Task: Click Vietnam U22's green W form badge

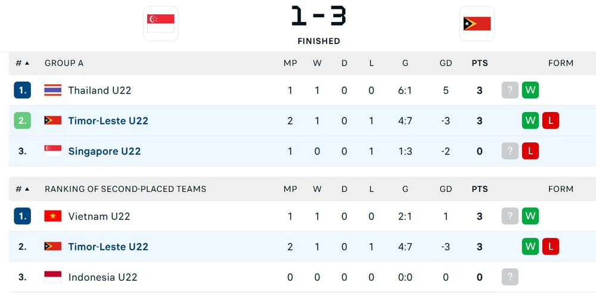Action: coord(530,216)
